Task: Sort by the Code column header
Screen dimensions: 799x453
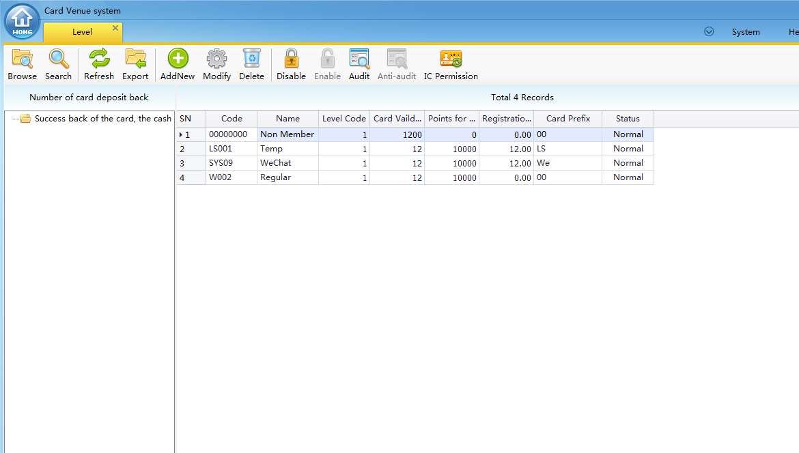Action: [232, 119]
